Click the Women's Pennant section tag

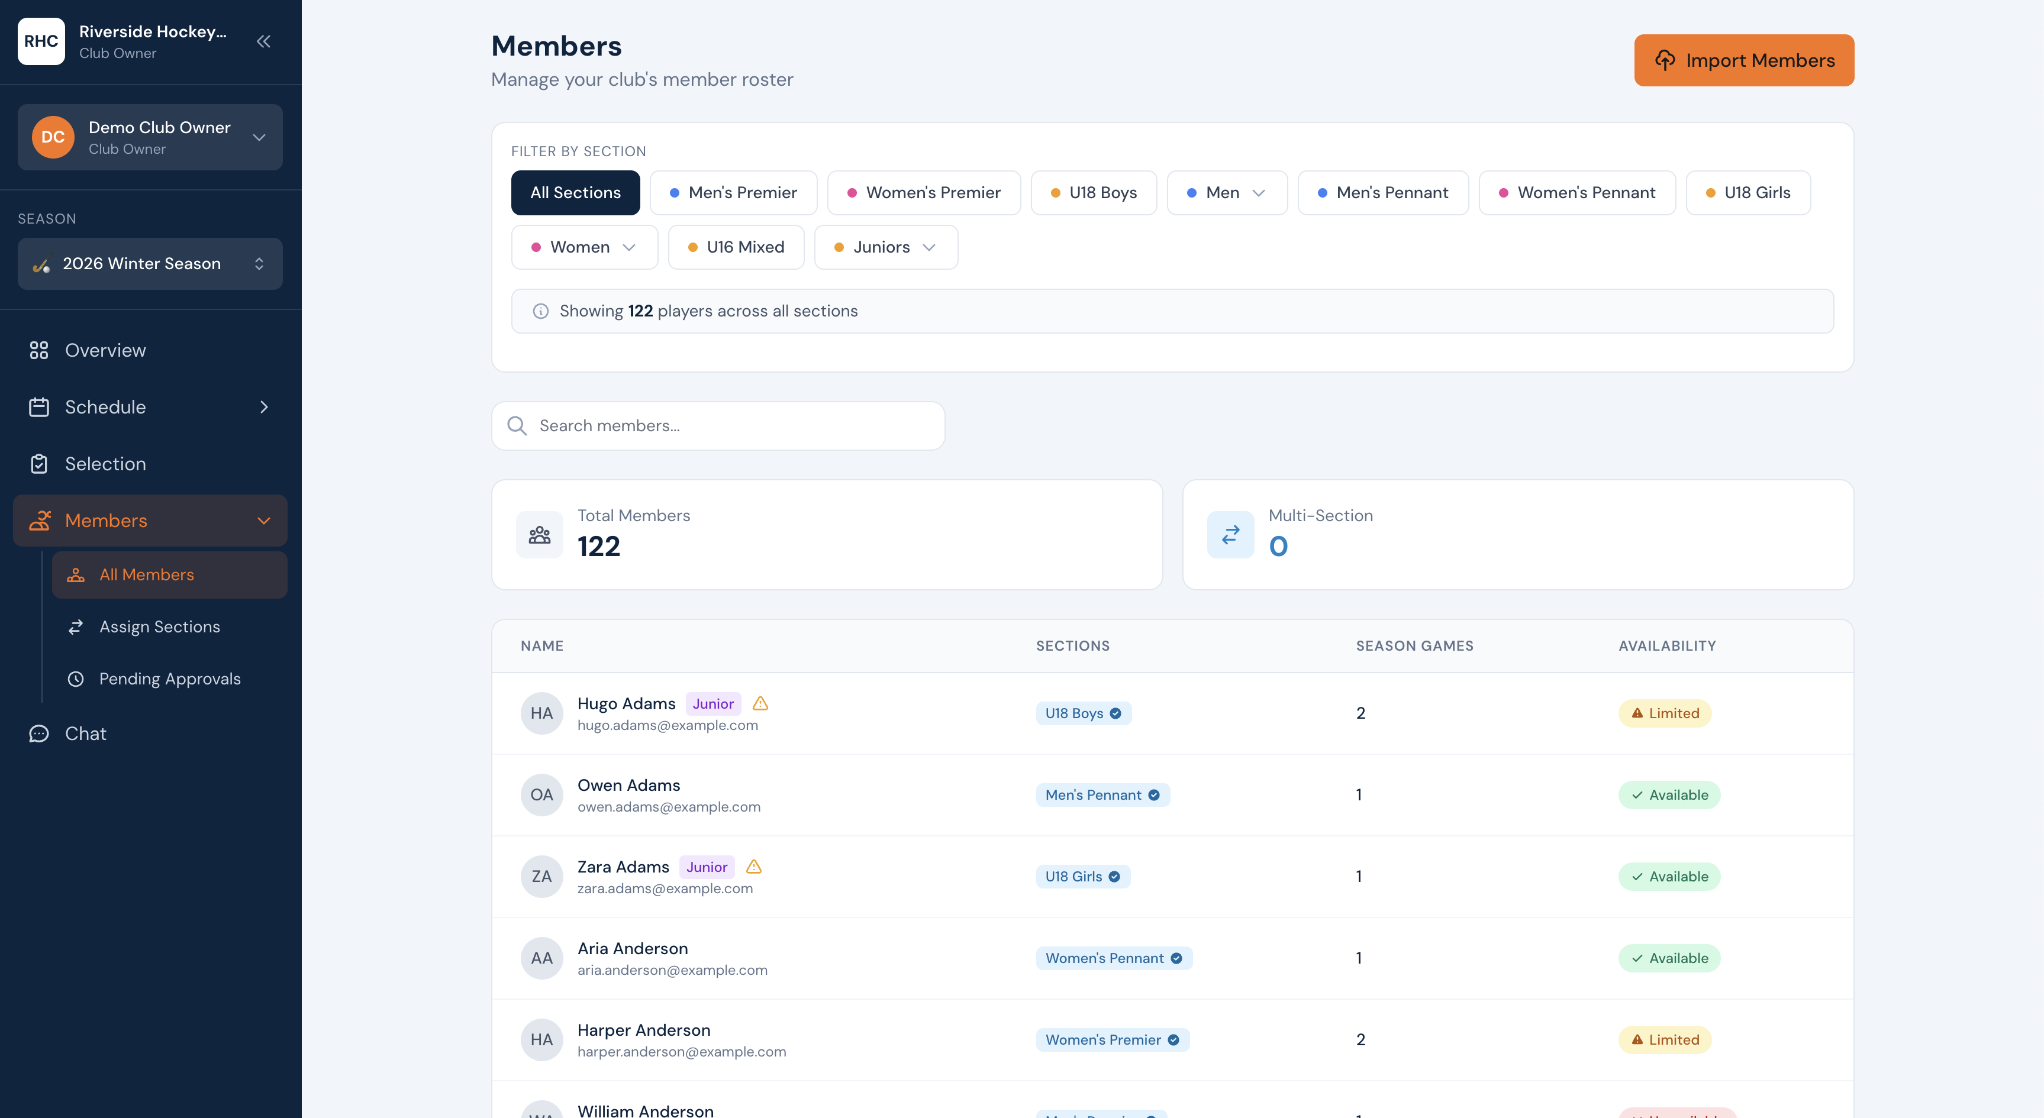pos(1114,959)
